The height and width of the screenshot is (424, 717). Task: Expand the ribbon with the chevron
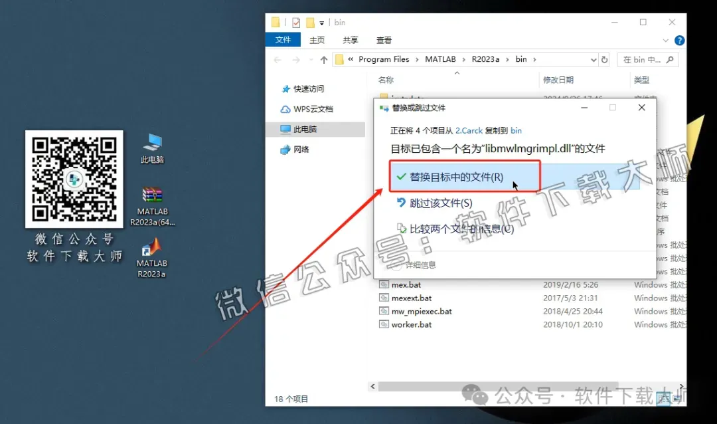point(665,41)
